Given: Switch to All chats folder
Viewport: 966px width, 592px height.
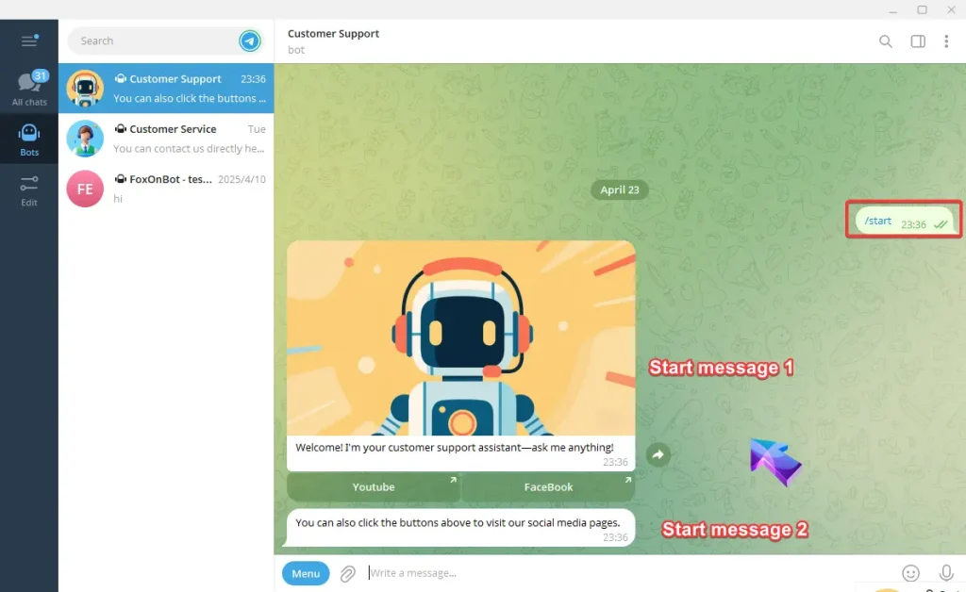Looking at the screenshot, I should (29, 90).
